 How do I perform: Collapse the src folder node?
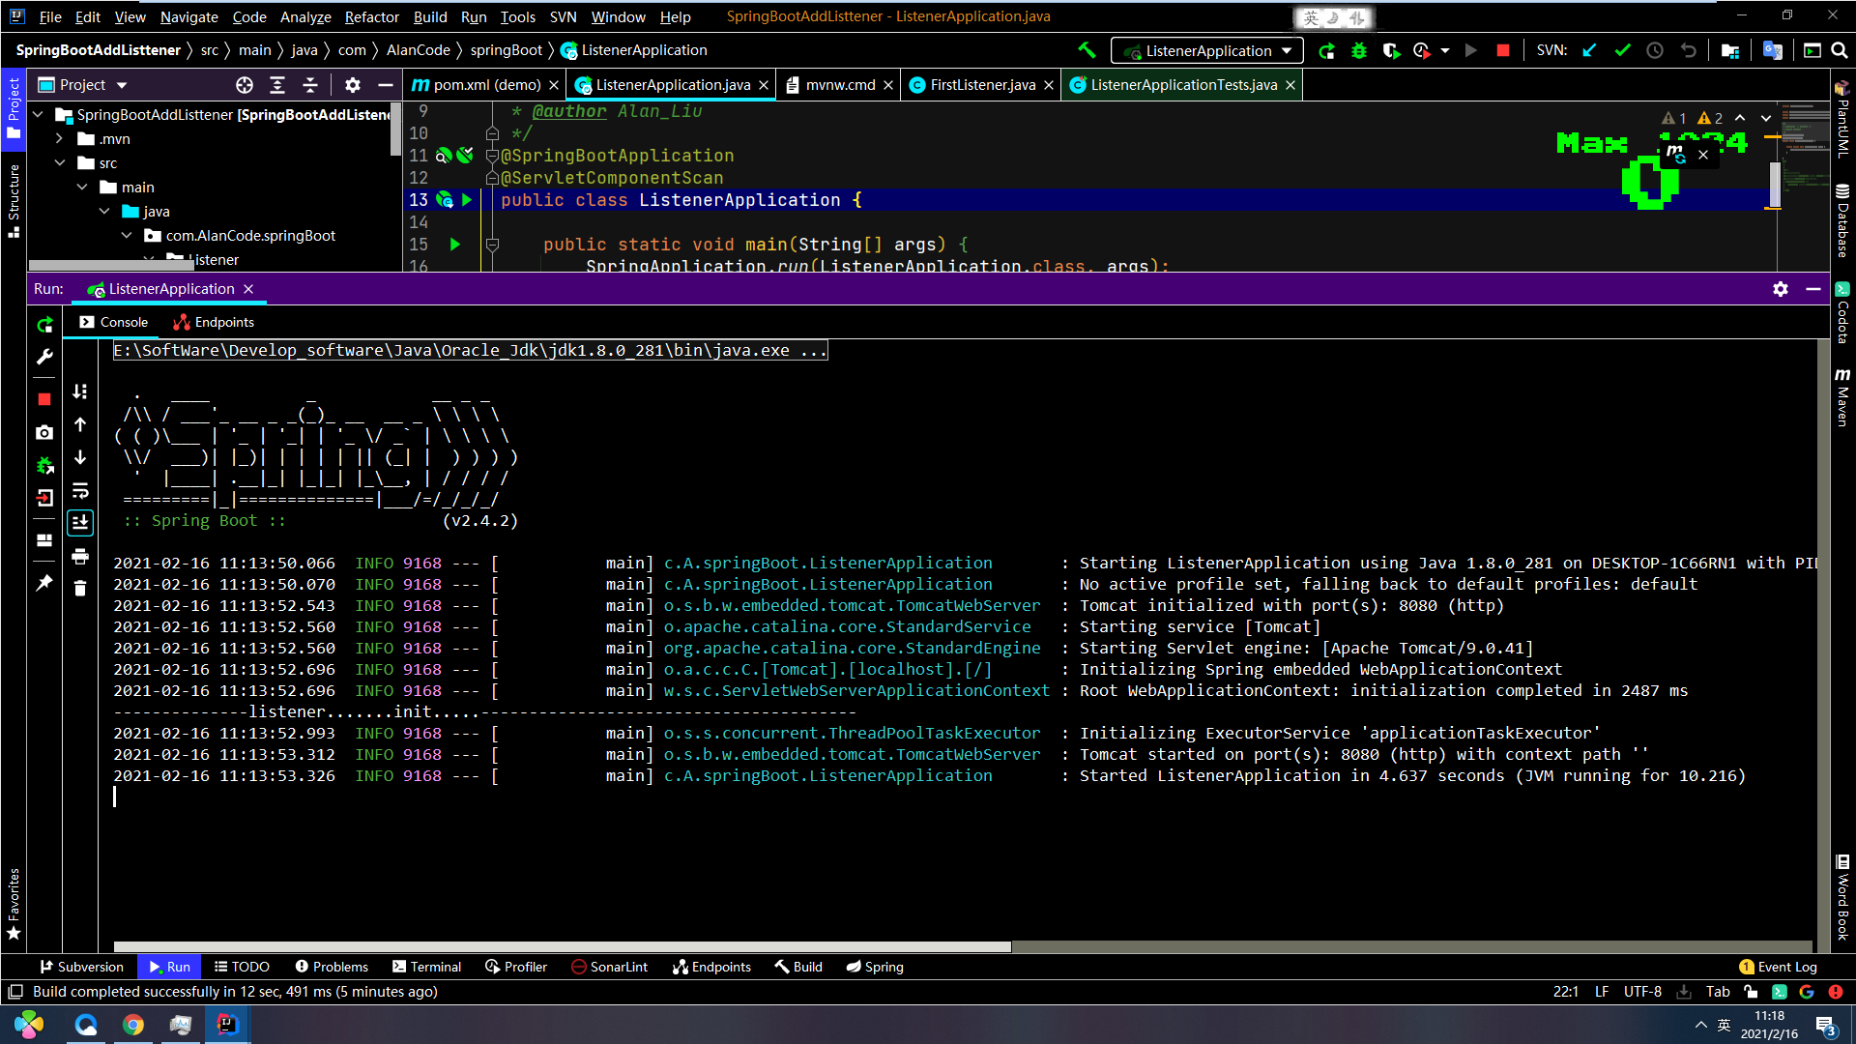60,163
